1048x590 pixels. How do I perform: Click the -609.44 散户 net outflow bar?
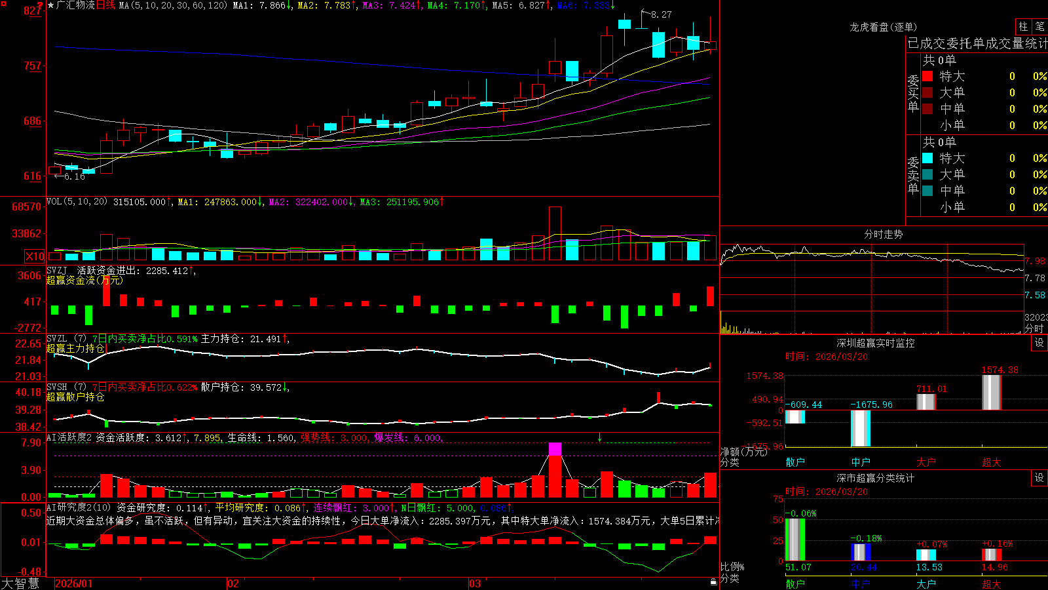(x=795, y=417)
